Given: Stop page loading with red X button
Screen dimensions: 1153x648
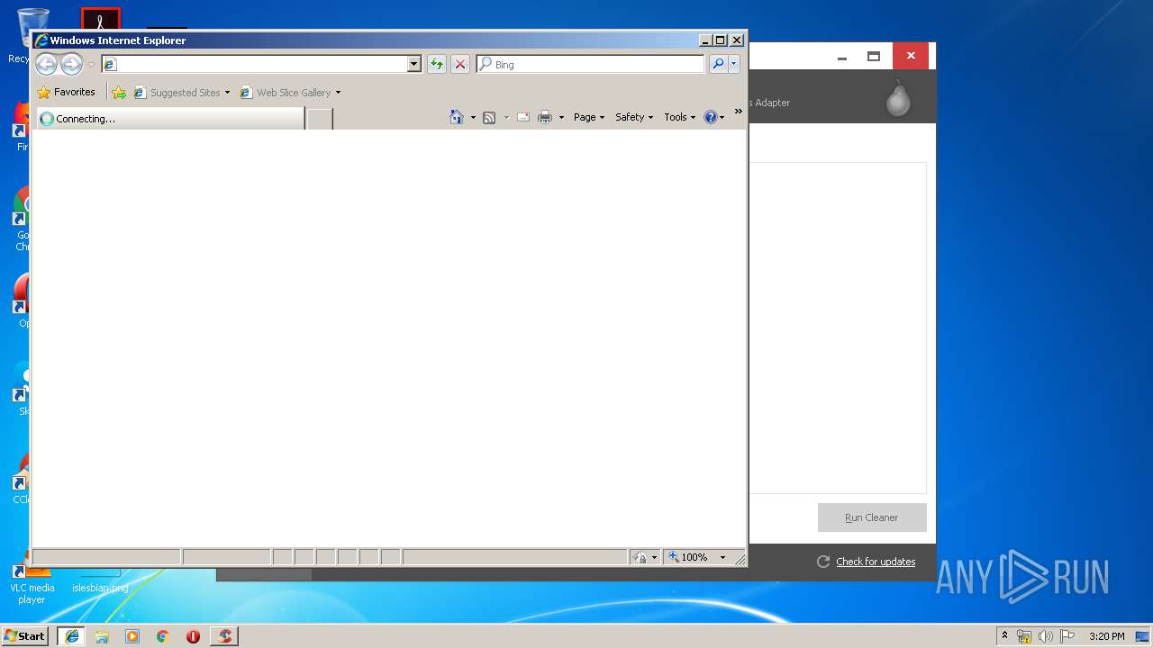Looking at the screenshot, I should click(x=460, y=64).
